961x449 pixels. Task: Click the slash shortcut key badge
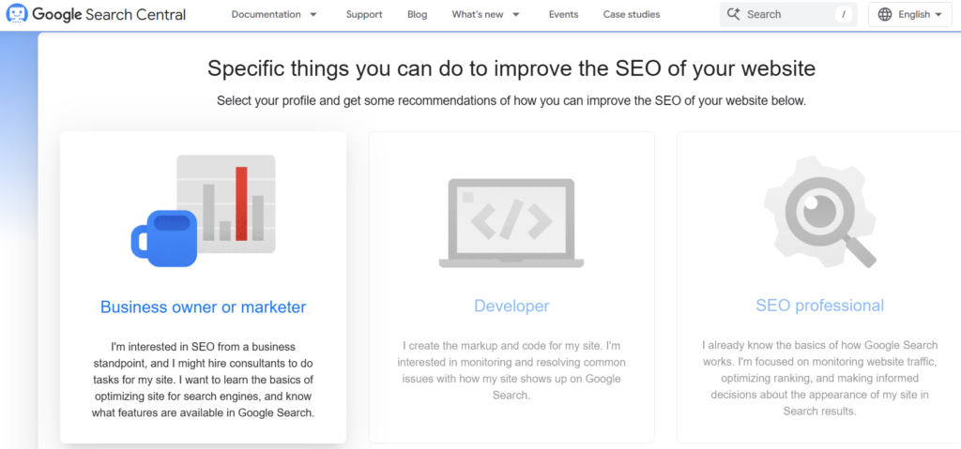point(844,14)
